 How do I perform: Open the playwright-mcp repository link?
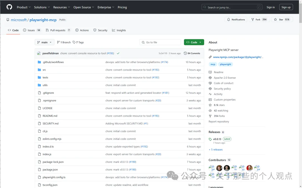point(43,20)
